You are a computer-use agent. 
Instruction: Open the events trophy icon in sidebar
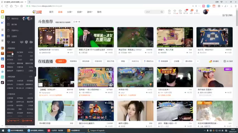tap(8, 42)
